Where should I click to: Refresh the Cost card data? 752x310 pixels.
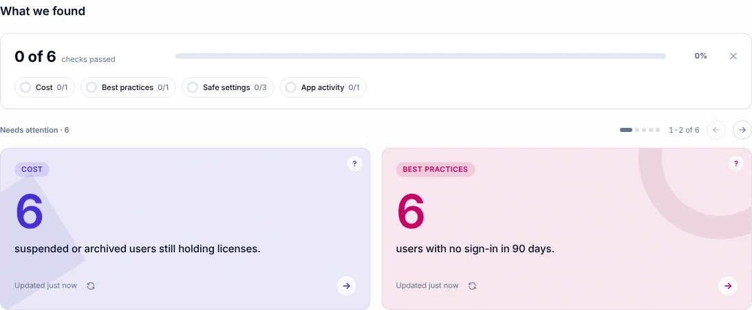pos(91,286)
